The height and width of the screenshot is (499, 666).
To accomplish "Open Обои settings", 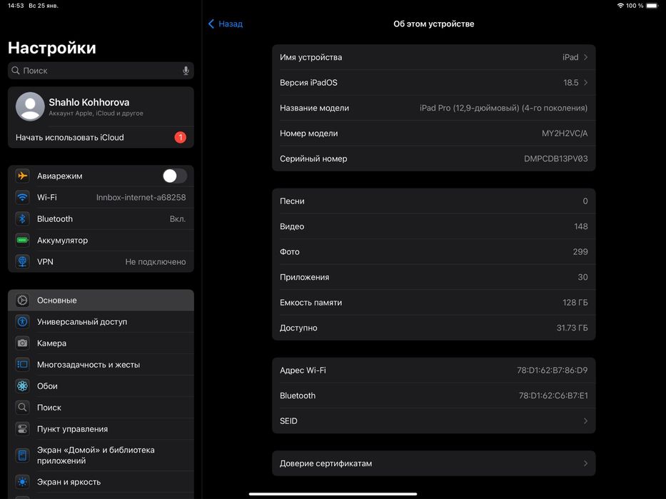I will (101, 386).
